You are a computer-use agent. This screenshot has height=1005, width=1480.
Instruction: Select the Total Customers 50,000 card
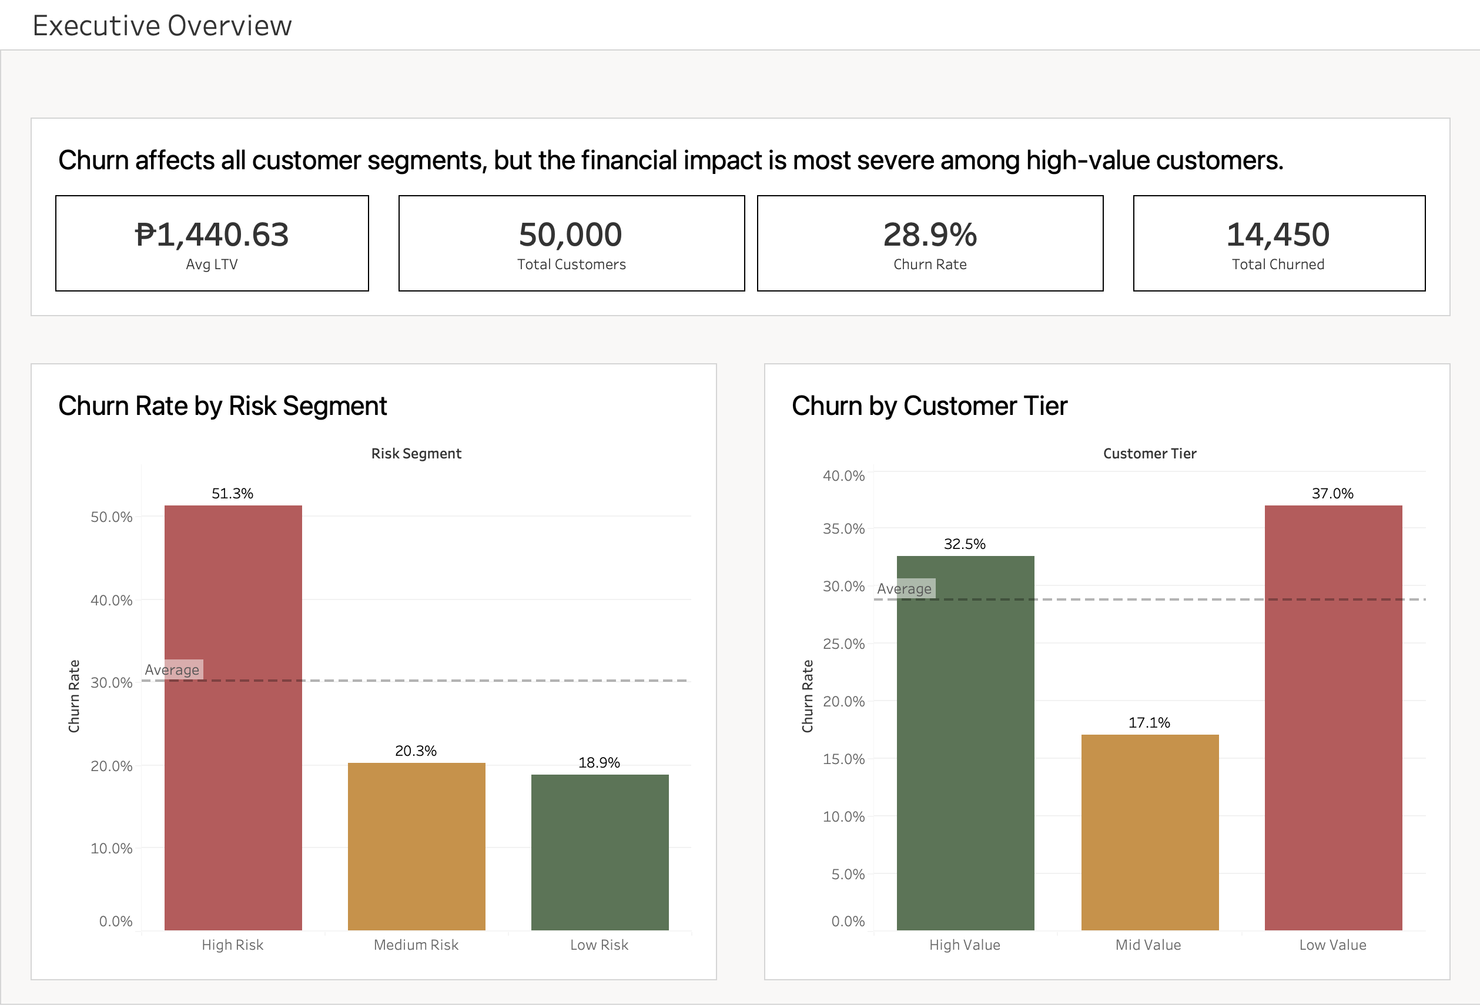coord(571,243)
